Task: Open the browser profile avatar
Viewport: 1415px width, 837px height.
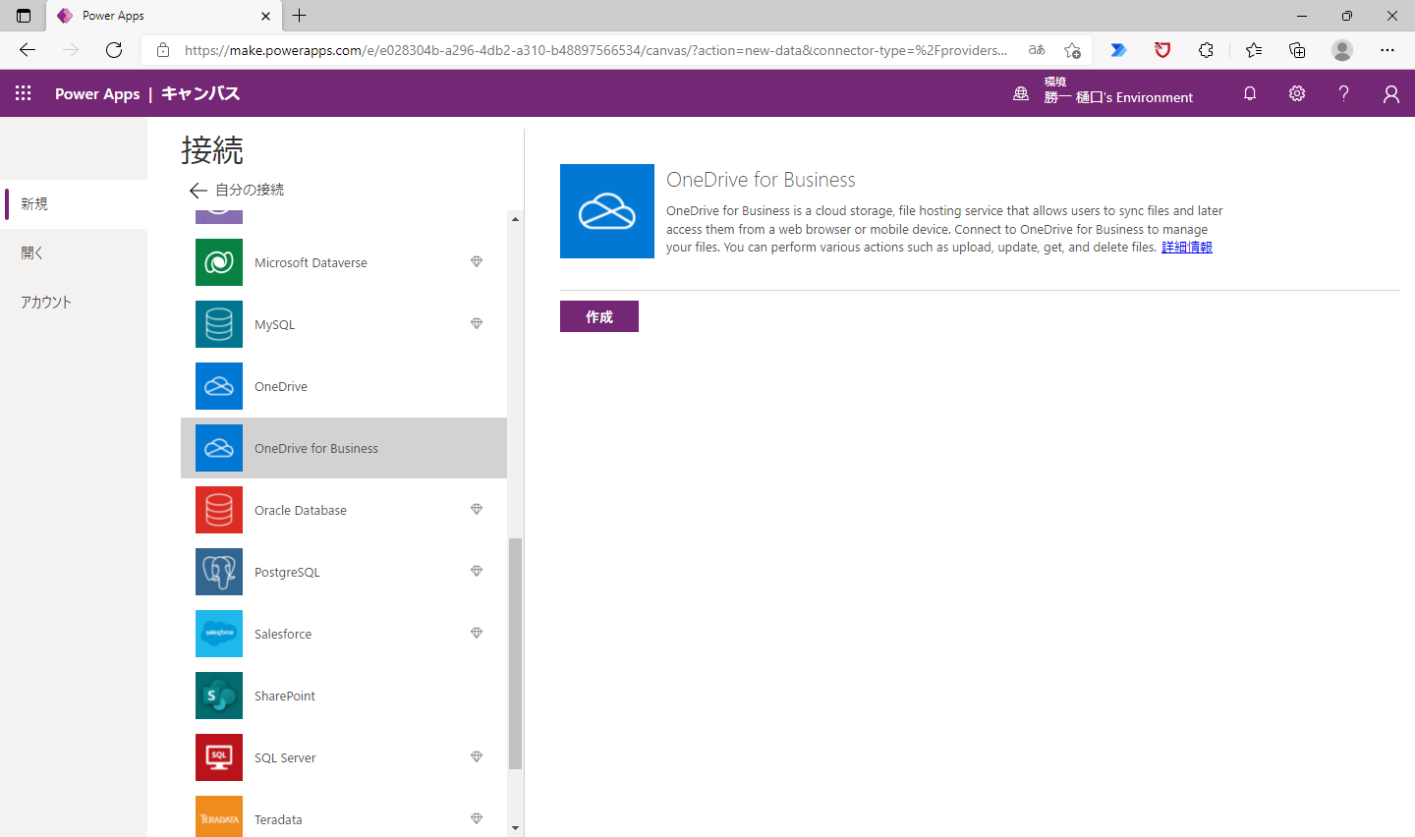Action: click(x=1342, y=50)
